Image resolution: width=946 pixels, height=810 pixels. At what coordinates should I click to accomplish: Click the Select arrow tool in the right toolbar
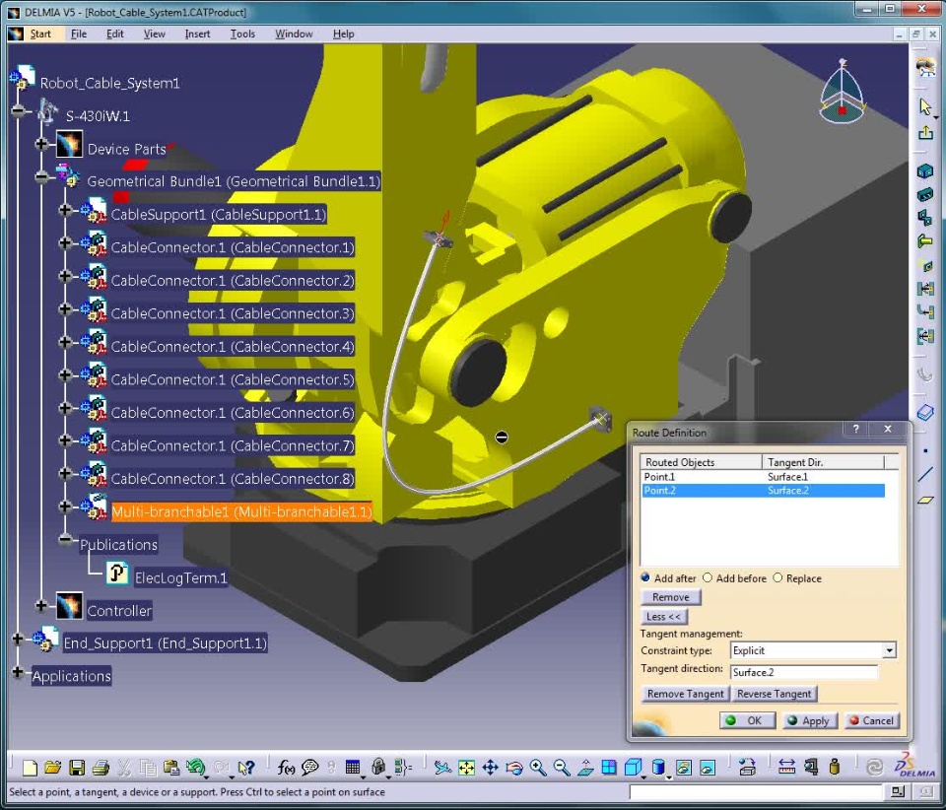[925, 106]
